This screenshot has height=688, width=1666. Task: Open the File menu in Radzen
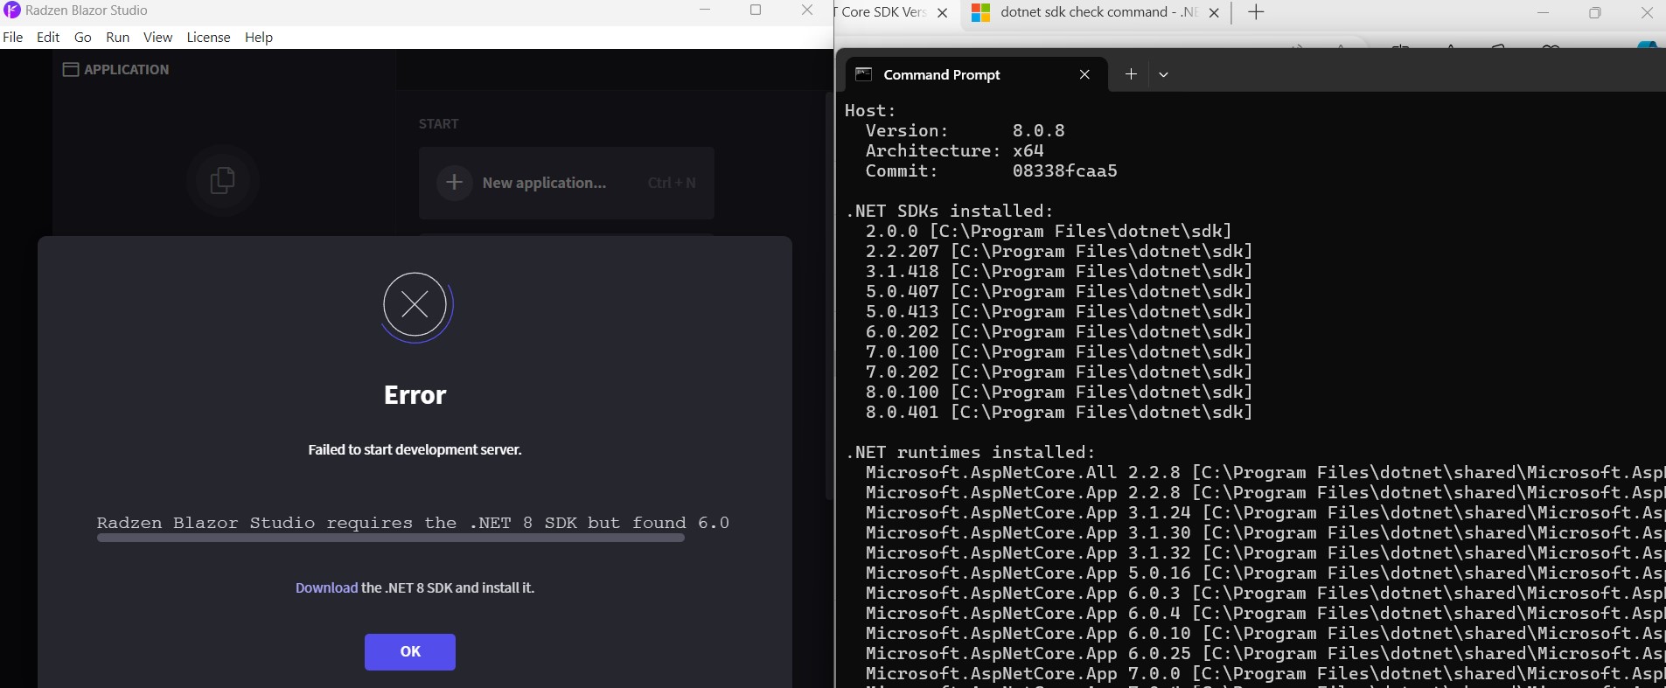pyautogui.click(x=13, y=37)
